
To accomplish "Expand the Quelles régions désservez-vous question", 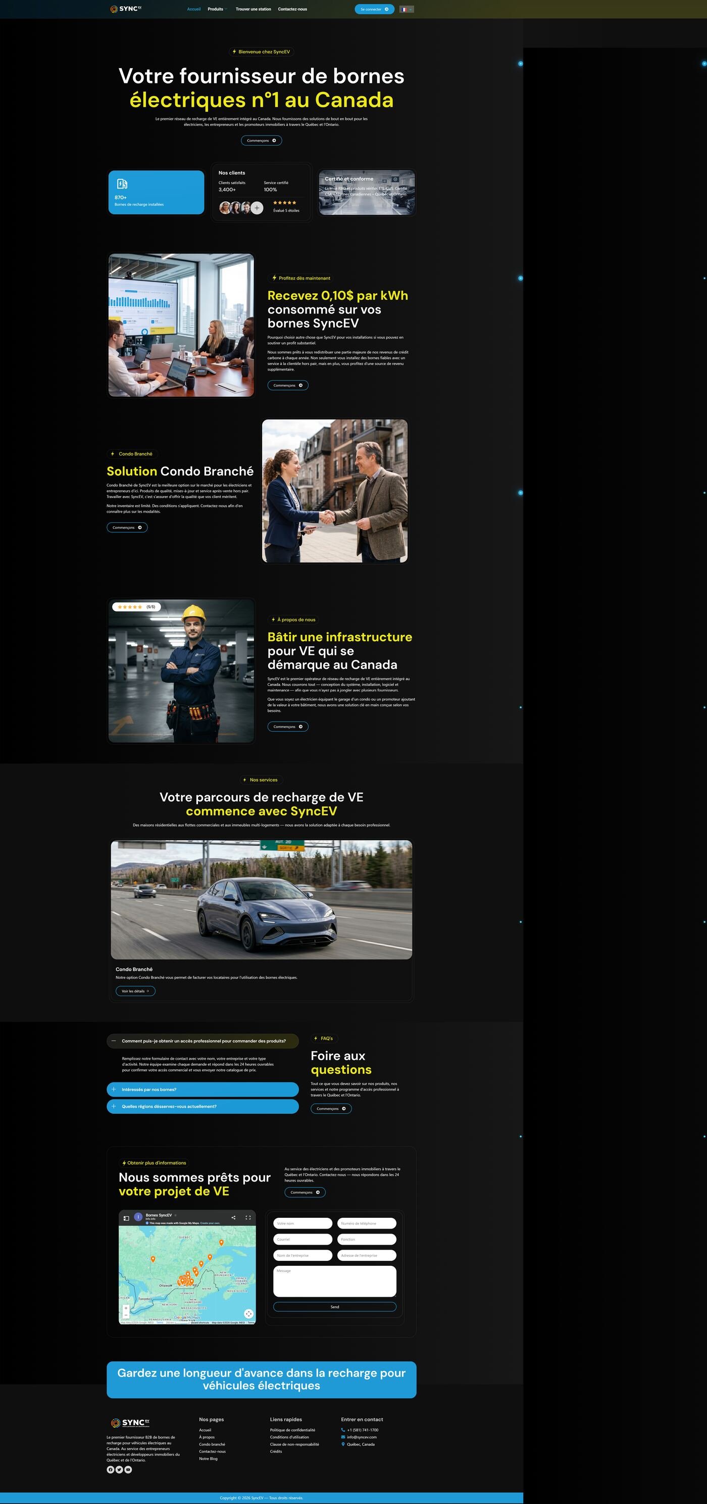I will (203, 1107).
